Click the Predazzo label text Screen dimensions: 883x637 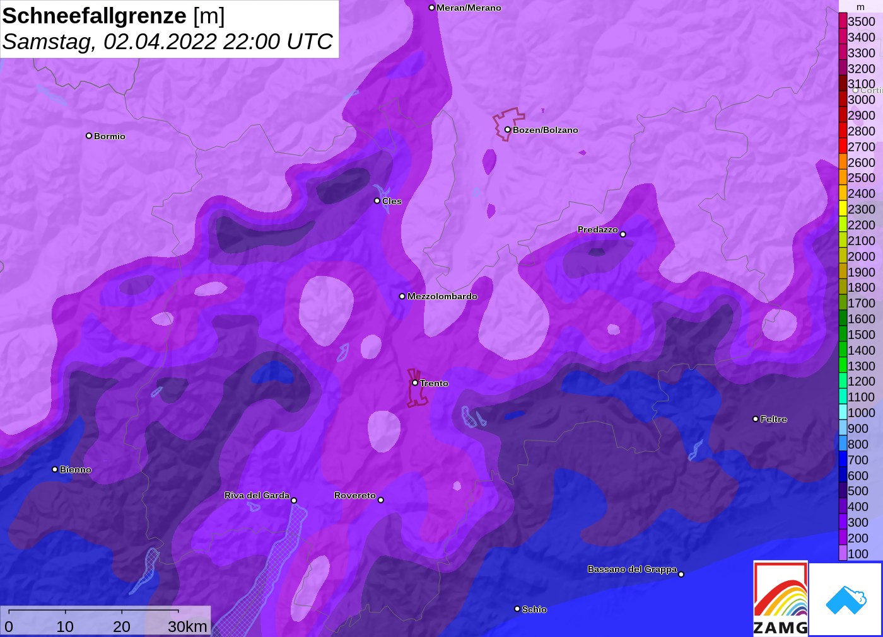pos(598,229)
